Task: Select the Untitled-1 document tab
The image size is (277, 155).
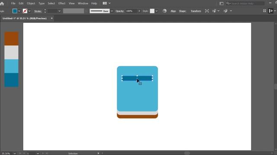Action: click(x=25, y=18)
